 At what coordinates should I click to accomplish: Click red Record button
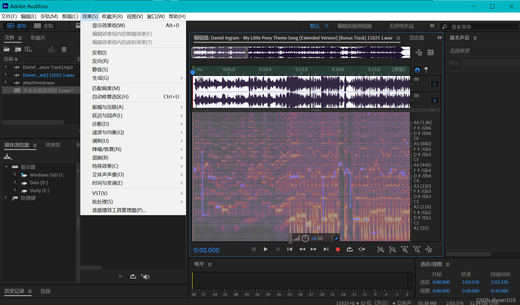pos(338,249)
